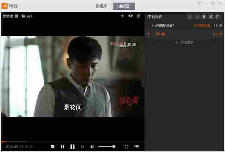Skip to the next episode

point(82,146)
